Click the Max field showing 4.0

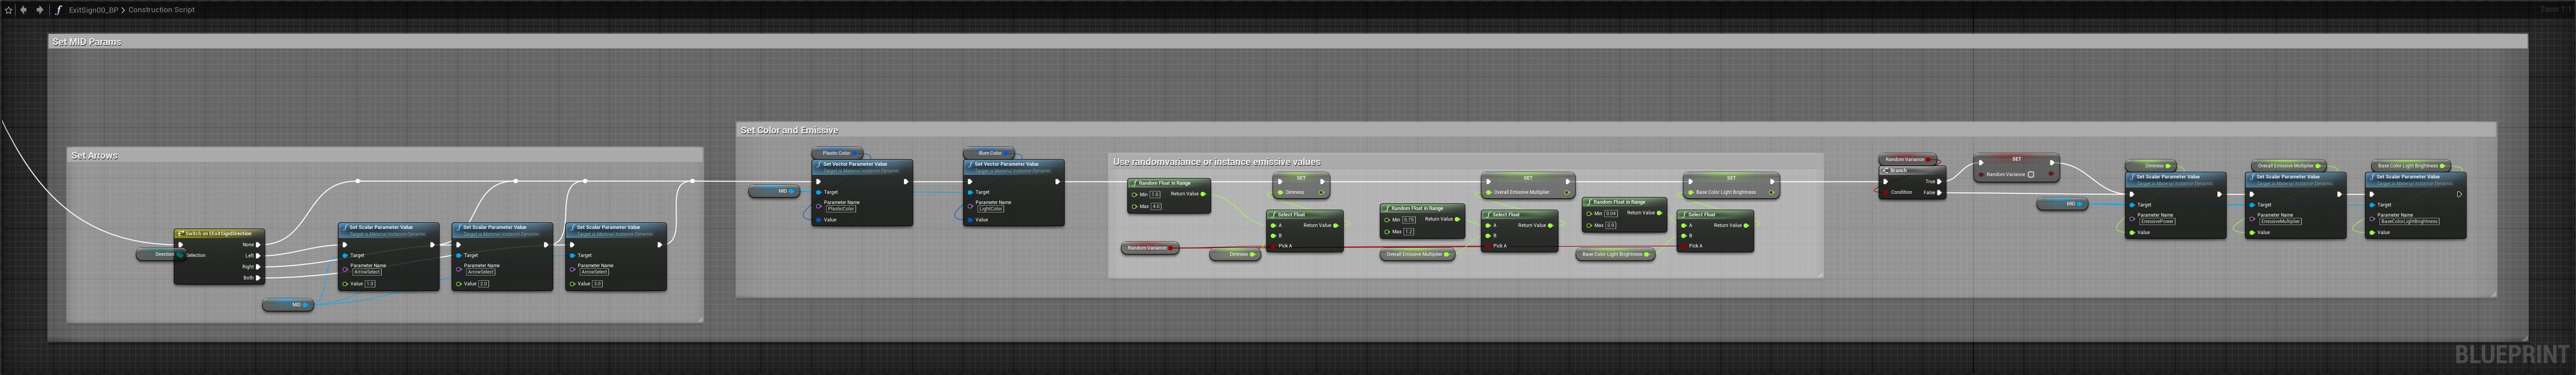[x=1156, y=207]
